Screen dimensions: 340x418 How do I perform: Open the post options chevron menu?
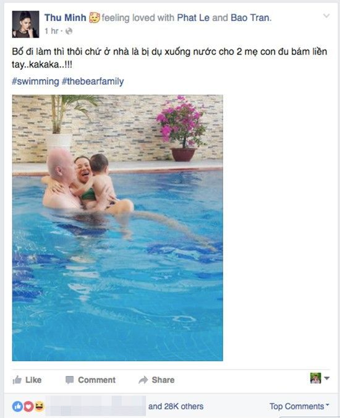tap(326, 15)
